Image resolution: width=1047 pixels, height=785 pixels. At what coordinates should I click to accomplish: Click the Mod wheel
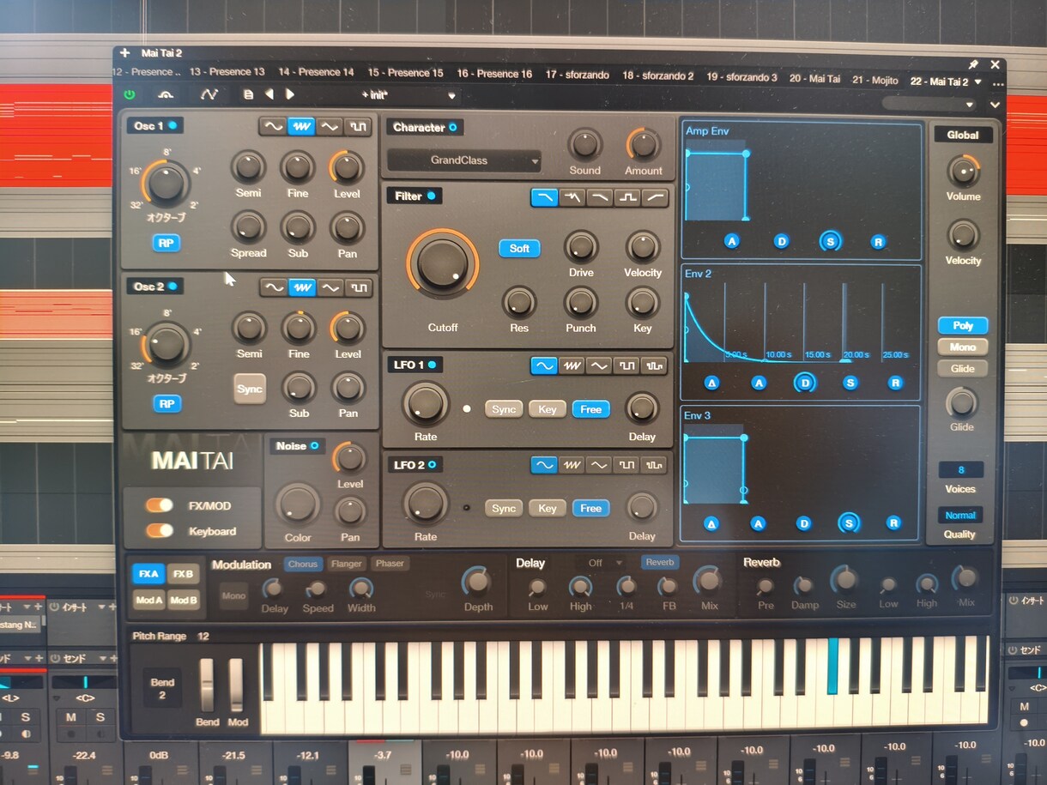pyautogui.click(x=236, y=685)
